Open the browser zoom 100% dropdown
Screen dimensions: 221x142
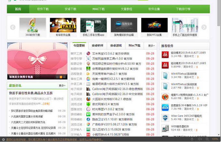215,139
